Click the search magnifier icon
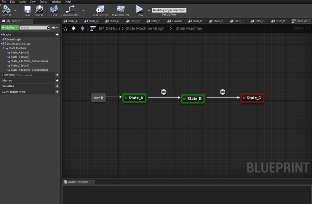Image resolution: width=312 pixels, height=204 pixels. coord(49,27)
